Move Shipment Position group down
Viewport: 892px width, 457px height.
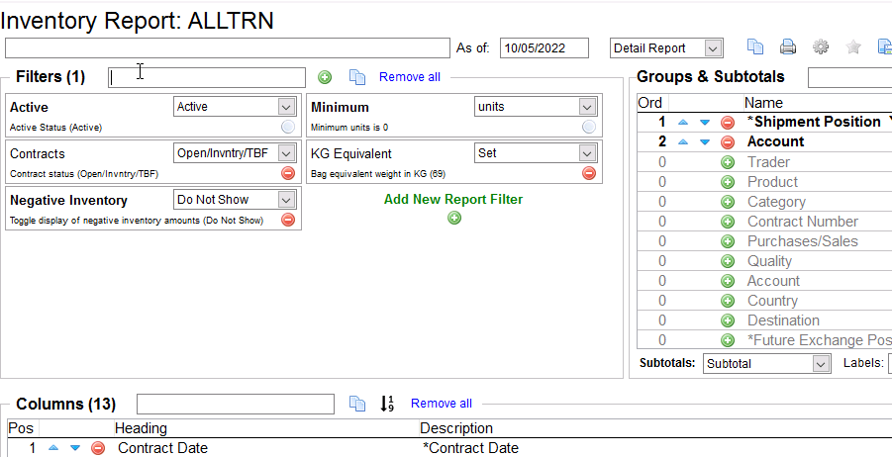tap(705, 123)
